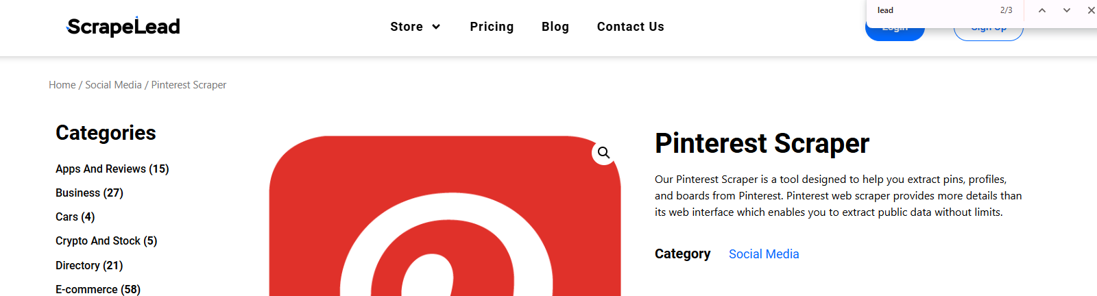Select E-commerce (58) category

[x=98, y=289]
